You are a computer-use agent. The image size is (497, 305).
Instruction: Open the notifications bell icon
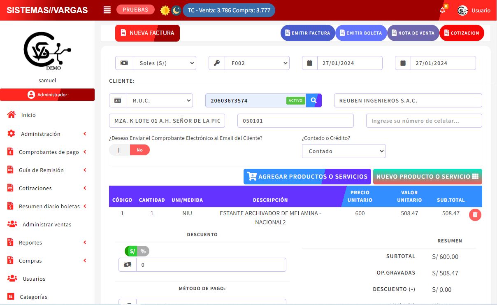tap(443, 10)
